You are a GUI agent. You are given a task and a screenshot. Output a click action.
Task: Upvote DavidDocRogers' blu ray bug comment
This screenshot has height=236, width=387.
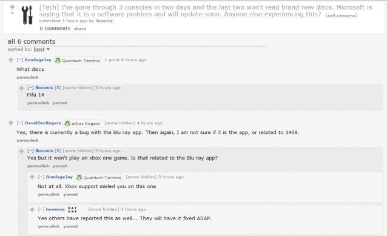[x=10, y=123]
